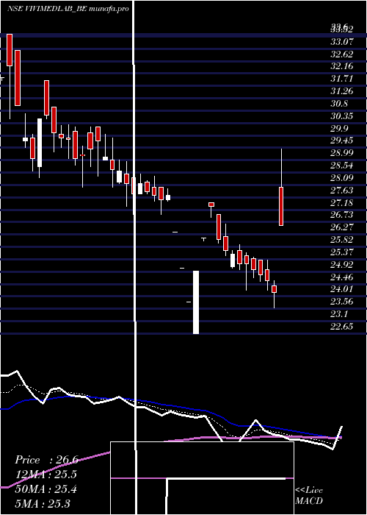
Task: Click the 32.16 price level label
Action: coord(342,66)
